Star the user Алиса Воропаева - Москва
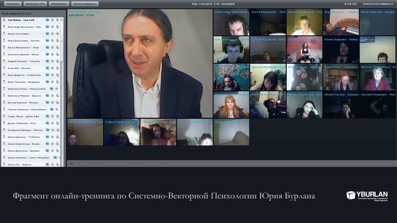 (x=52, y=40)
